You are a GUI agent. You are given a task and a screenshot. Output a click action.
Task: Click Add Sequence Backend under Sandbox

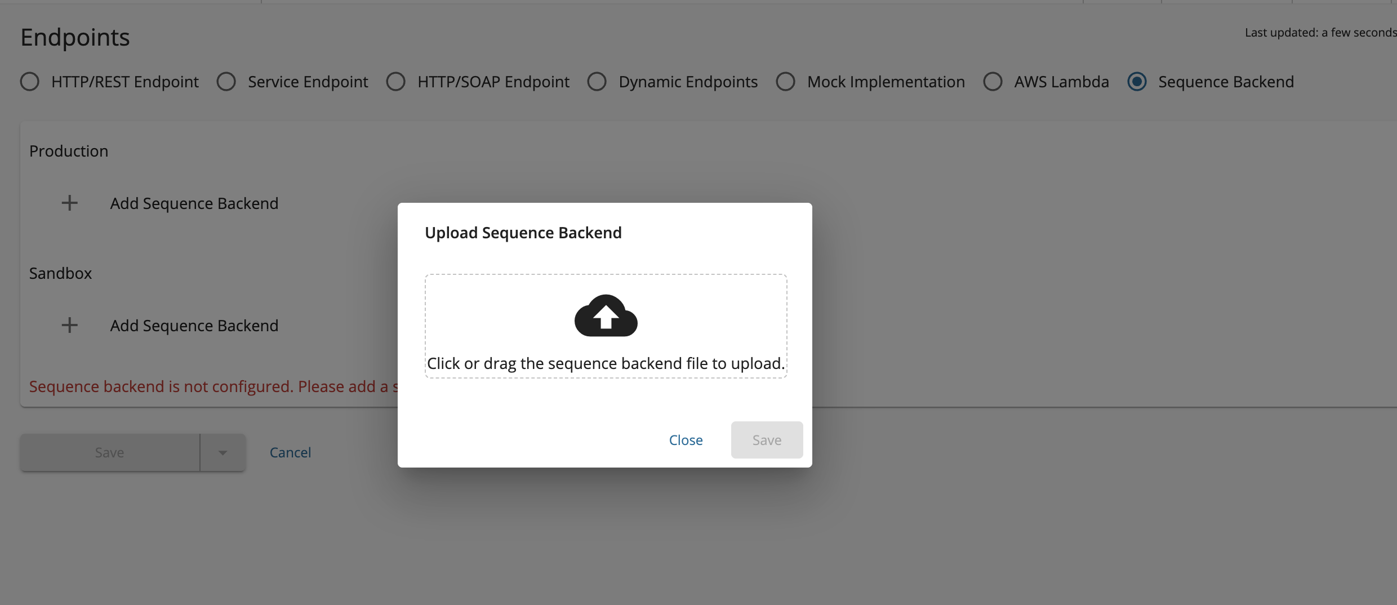click(x=194, y=325)
